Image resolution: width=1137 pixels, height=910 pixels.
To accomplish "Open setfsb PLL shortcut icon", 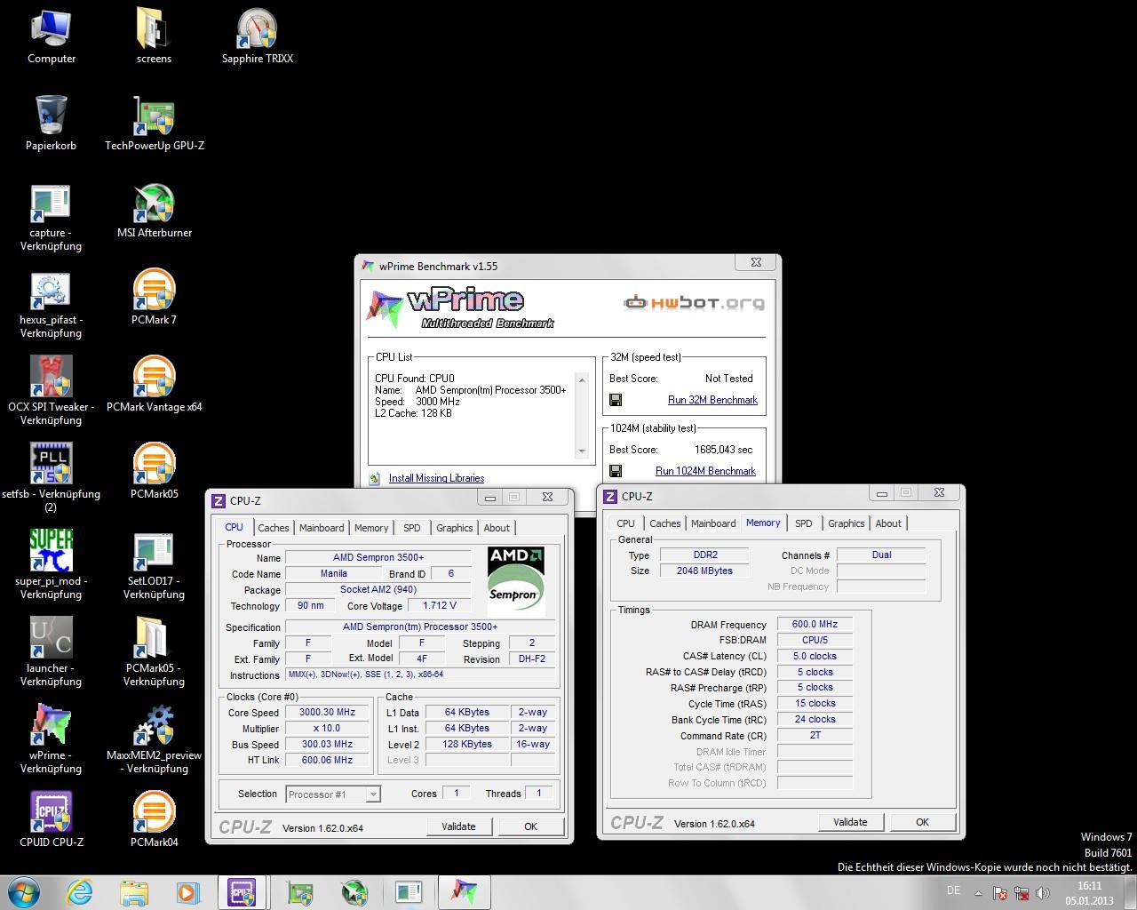I will pyautogui.click(x=52, y=479).
